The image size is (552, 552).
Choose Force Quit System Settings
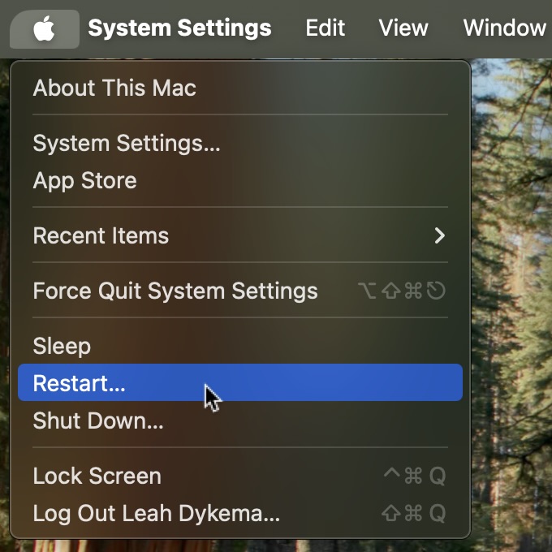(x=240, y=291)
